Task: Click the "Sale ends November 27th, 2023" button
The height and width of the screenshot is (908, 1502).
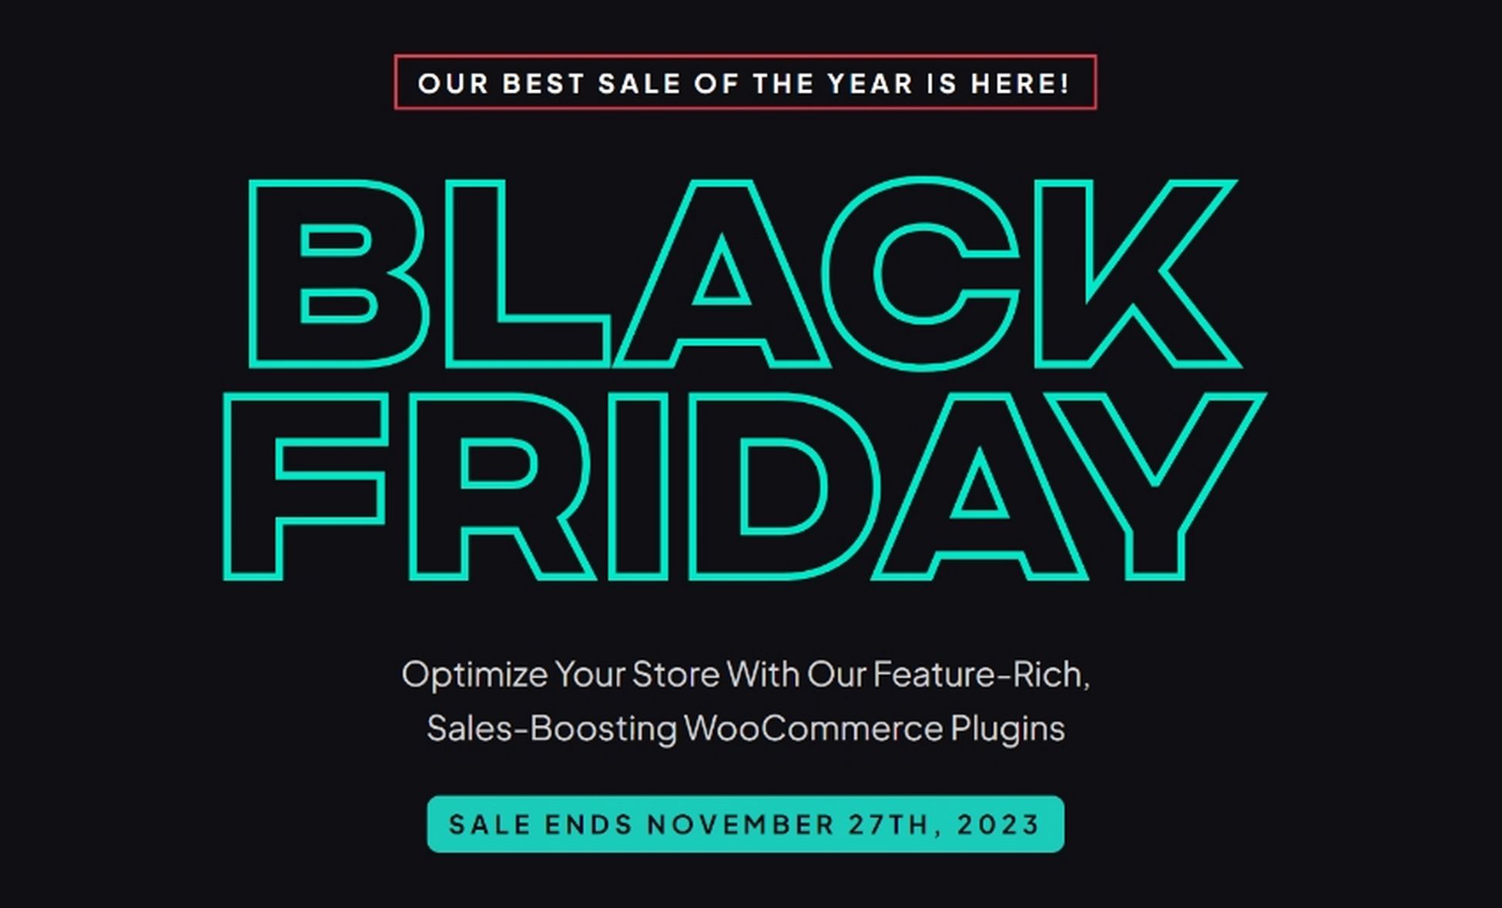Action: [x=746, y=824]
